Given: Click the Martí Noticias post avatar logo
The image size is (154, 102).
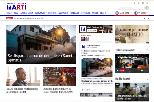Looking at the screenshot, I should tap(84, 46).
